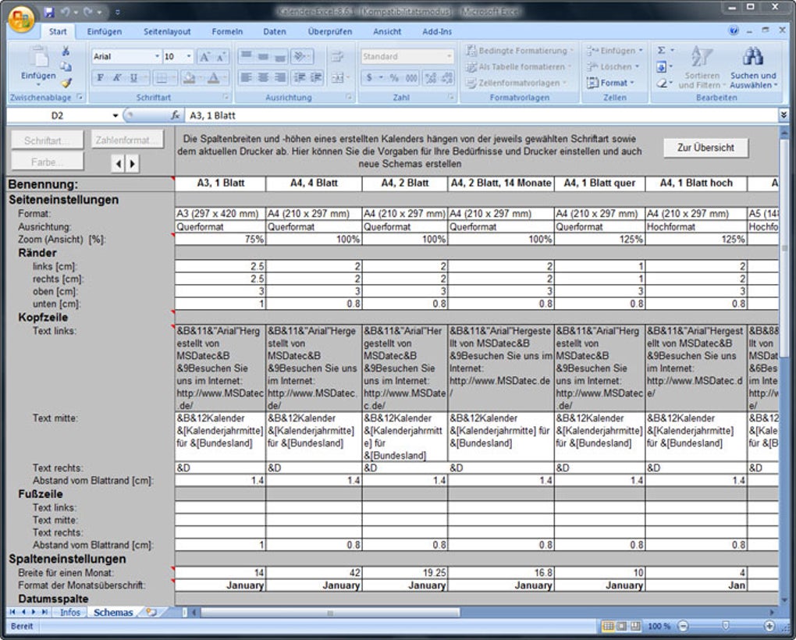This screenshot has width=796, height=640.
Task: Toggle italic K formatting
Action: tap(117, 77)
